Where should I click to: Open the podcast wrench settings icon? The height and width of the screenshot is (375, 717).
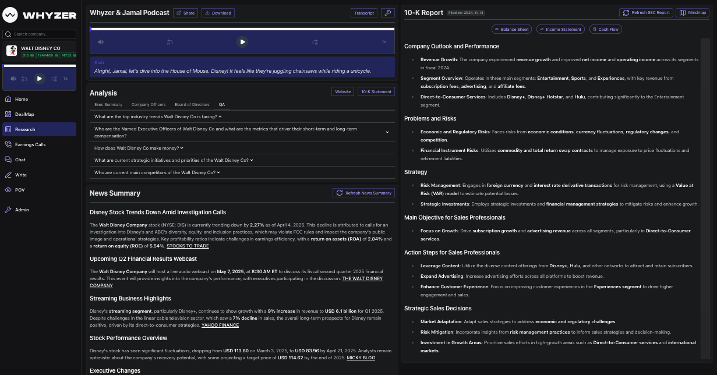(387, 13)
